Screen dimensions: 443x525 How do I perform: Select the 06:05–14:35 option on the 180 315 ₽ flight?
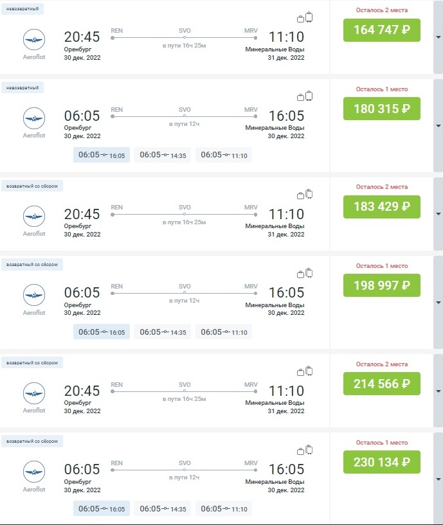pos(163,155)
